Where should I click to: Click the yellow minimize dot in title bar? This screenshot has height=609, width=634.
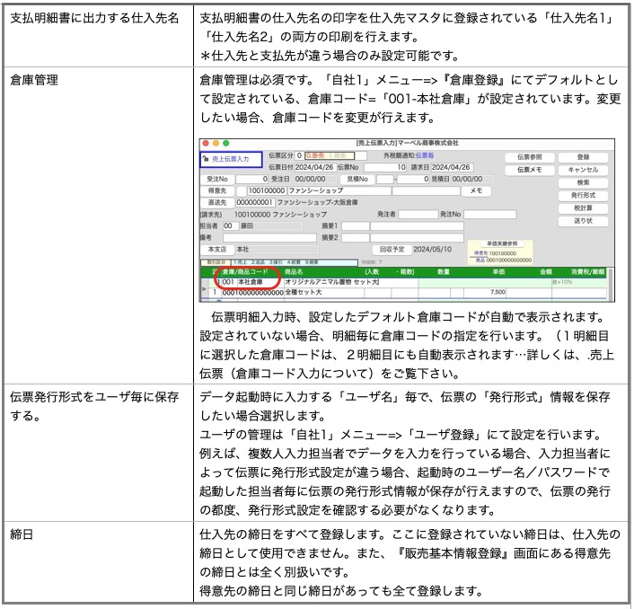215,143
